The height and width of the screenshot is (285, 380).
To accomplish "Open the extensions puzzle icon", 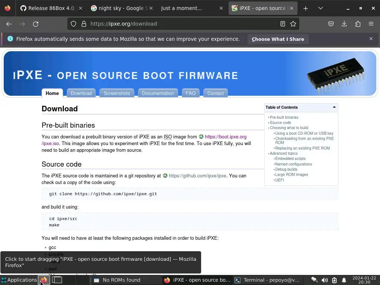I will [358, 24].
